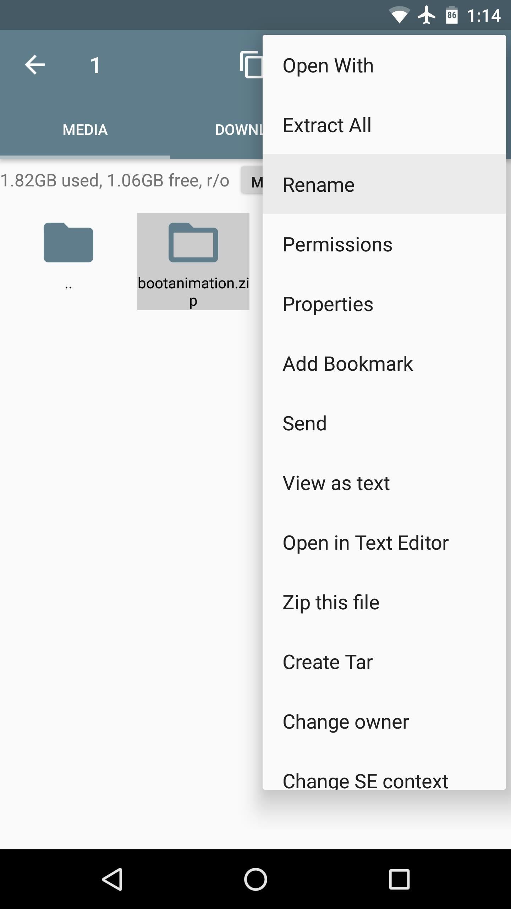Tap the clock showing 1:14
The image size is (511, 909).
click(x=483, y=16)
